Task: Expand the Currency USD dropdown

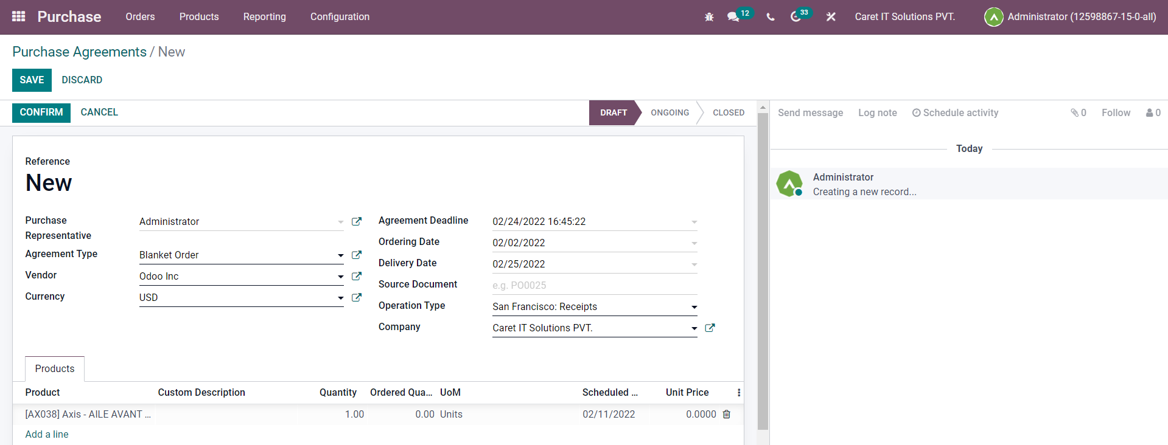Action: click(x=340, y=298)
